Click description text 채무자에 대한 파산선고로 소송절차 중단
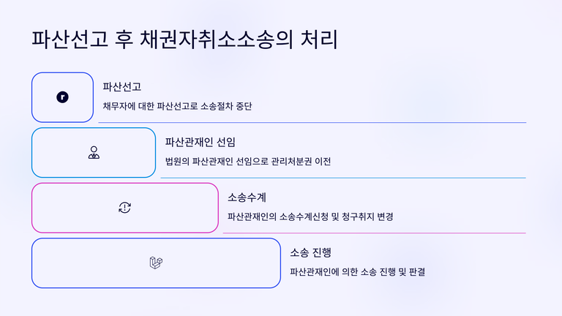Image resolution: width=562 pixels, height=316 pixels. (178, 106)
